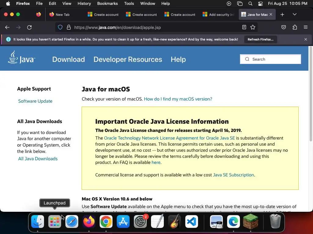Launch Microsoft Edge from the Dock
313x234 pixels.
(234, 222)
